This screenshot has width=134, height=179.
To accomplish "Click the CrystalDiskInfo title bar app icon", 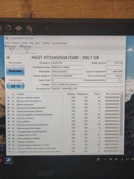I will click(x=7, y=38).
